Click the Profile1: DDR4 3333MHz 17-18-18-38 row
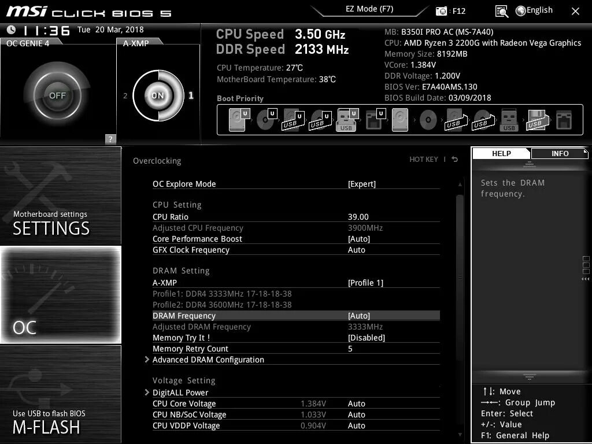The width and height of the screenshot is (592, 444). 222,294
